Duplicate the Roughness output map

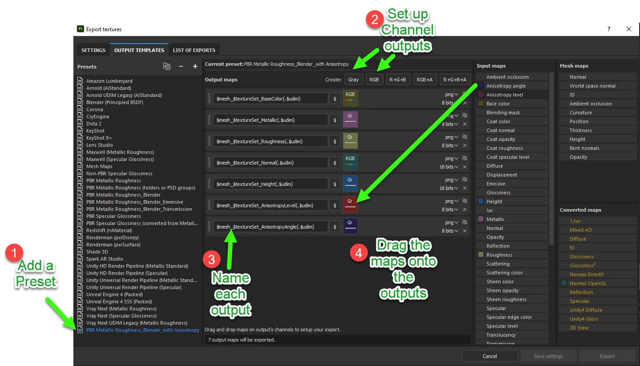[465, 137]
